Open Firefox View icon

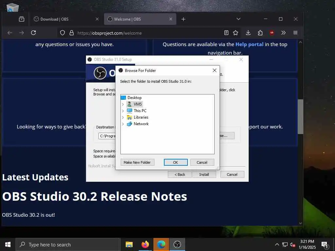(22, 19)
